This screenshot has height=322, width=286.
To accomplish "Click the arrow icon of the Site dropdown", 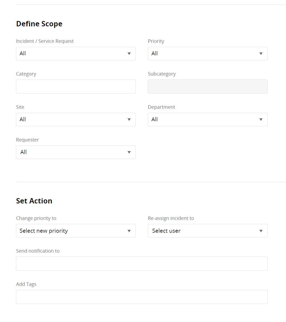I will pos(129,120).
